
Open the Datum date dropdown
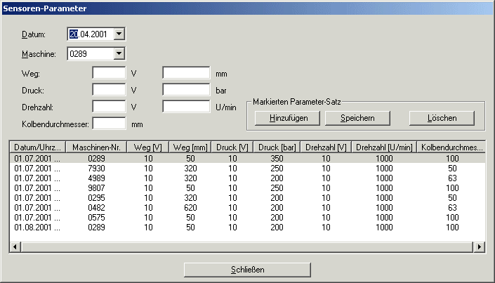pyautogui.click(x=119, y=34)
